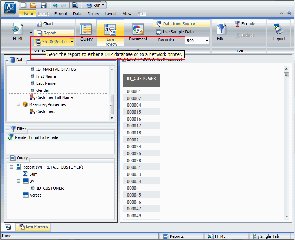Click the Redo arrow icon

(x=64, y=6)
